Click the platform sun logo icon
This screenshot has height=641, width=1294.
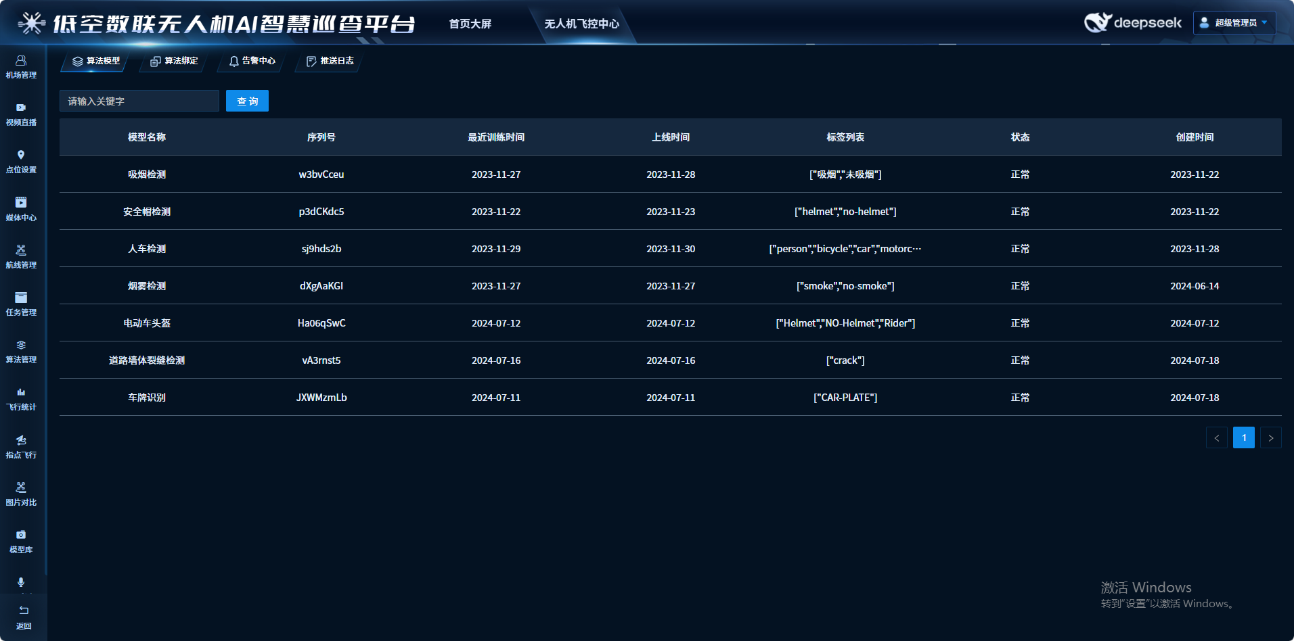(x=31, y=23)
